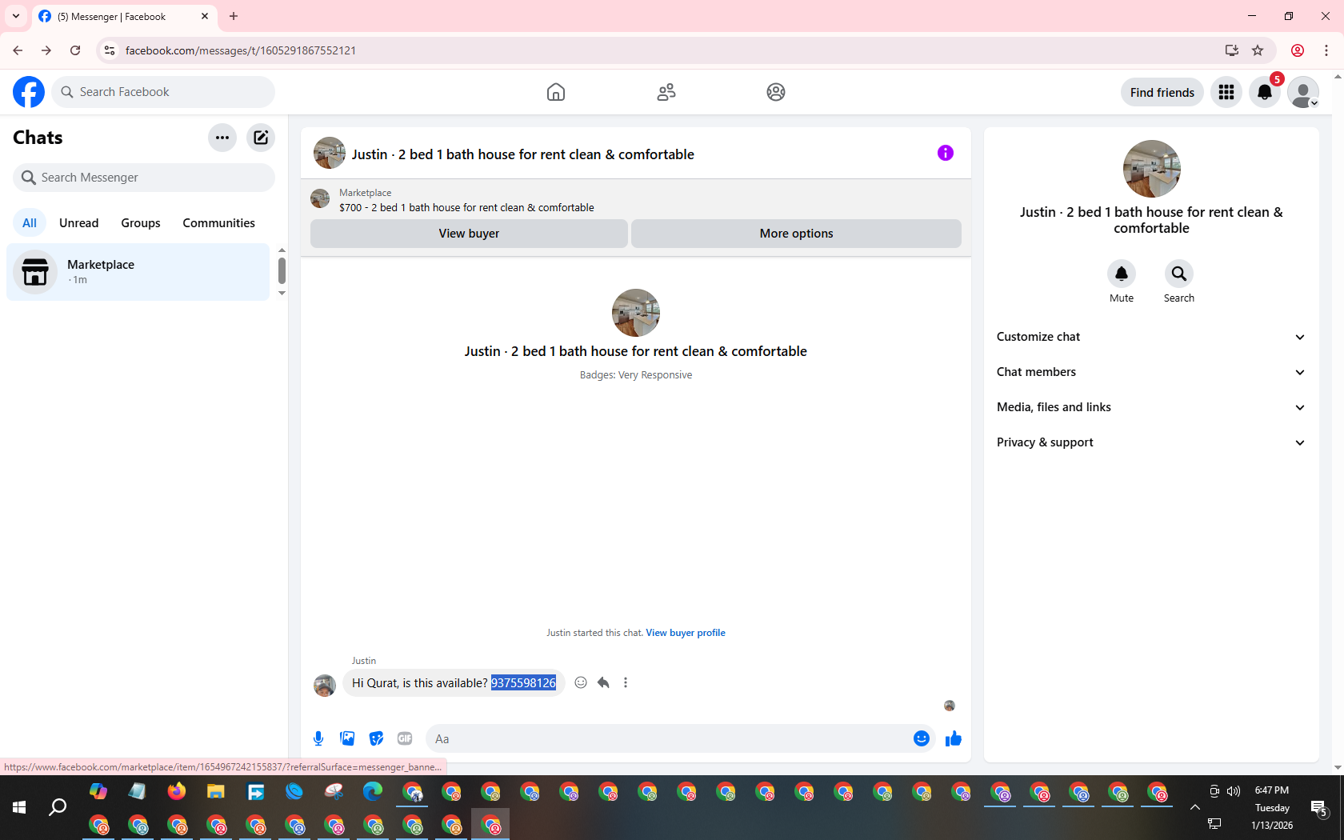Send a thumbs-up like
The height and width of the screenshot is (840, 1344).
pyautogui.click(x=954, y=738)
